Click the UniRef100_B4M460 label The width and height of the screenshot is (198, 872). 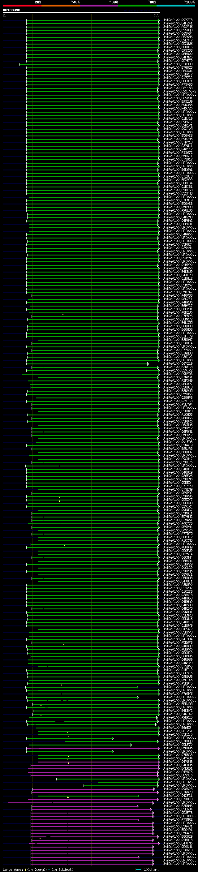177,268
